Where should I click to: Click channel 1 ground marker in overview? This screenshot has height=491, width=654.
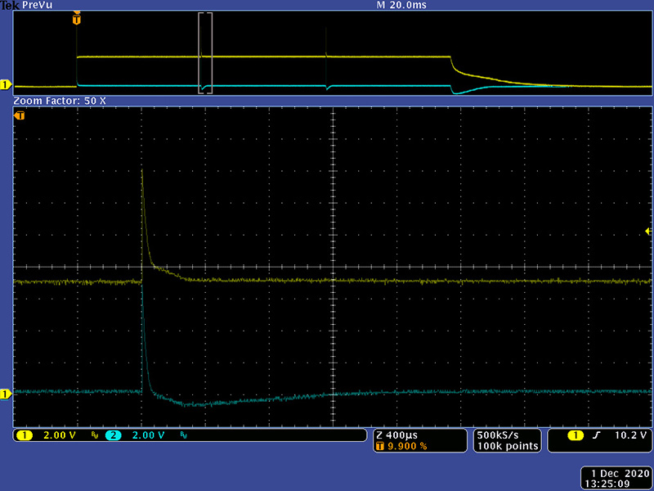tap(5, 84)
